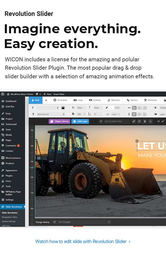Click the LET US HELP YOU layer name field
Screen dimensions: 166x256
point(117,121)
